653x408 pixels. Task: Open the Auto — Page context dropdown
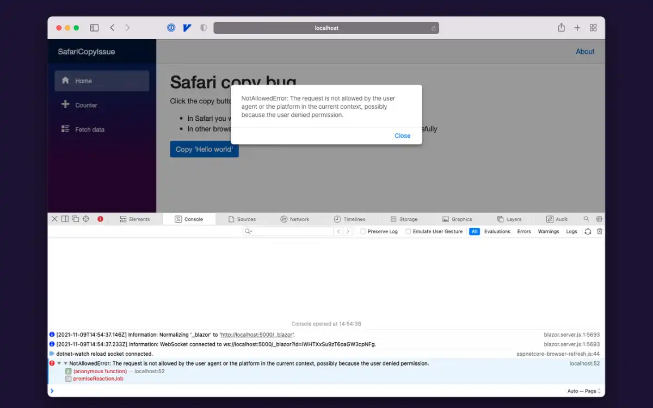click(584, 391)
